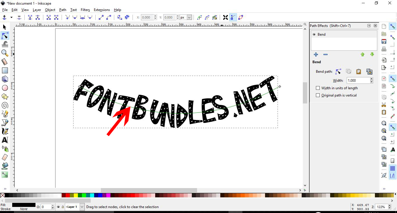Remove the selected path effect

pyautogui.click(x=325, y=54)
